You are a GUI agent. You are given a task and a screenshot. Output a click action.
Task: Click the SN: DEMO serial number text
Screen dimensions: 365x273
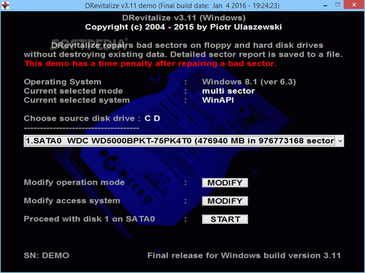(x=47, y=255)
